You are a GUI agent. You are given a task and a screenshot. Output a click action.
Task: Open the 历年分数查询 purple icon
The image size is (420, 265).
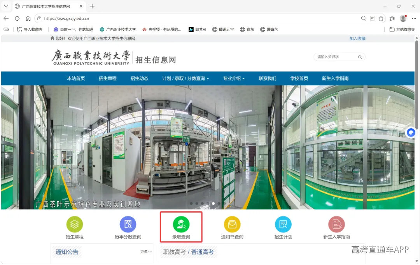(128, 224)
